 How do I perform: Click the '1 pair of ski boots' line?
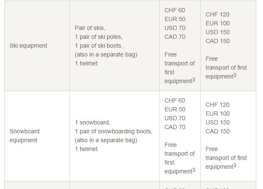(x=99, y=46)
